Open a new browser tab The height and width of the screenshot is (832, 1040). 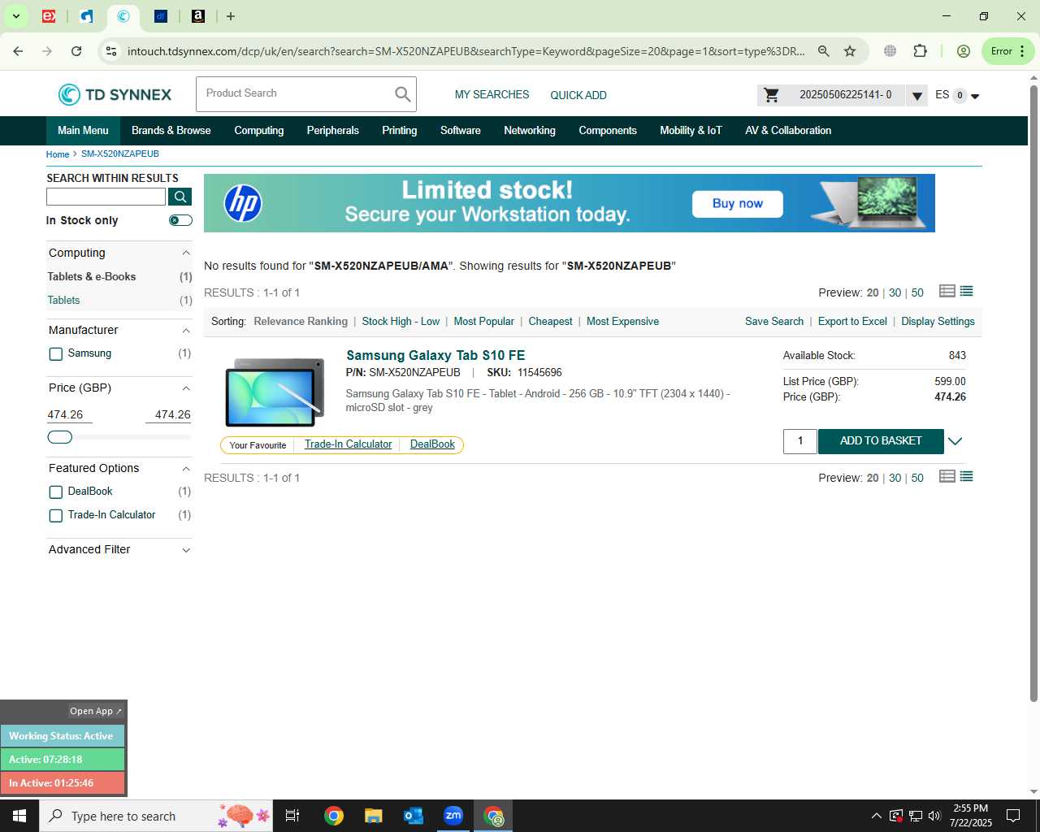tap(231, 16)
